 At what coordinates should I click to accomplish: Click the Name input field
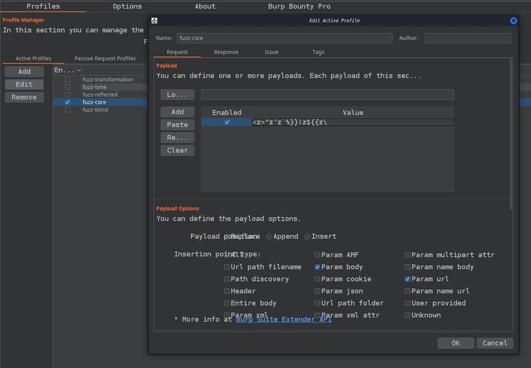pos(285,38)
